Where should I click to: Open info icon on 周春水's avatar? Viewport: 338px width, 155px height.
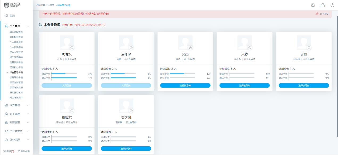click(x=72, y=48)
